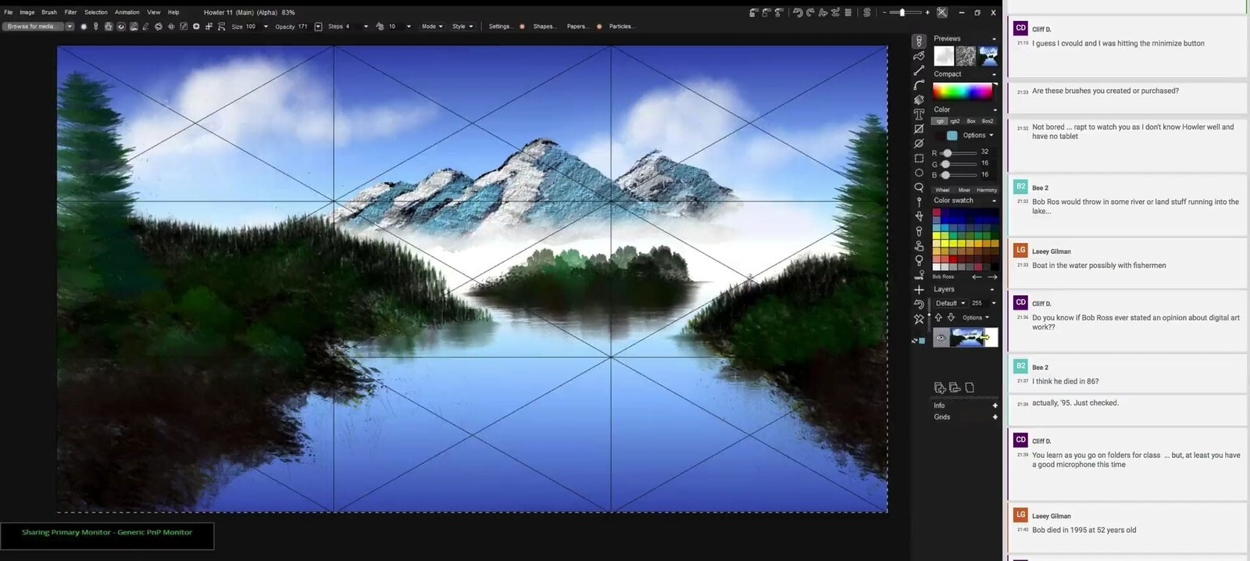Switch color mode to rgb2
Viewport: 1250px width, 561px height.
pos(955,121)
